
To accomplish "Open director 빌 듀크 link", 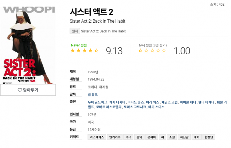I will tap(93, 95).
